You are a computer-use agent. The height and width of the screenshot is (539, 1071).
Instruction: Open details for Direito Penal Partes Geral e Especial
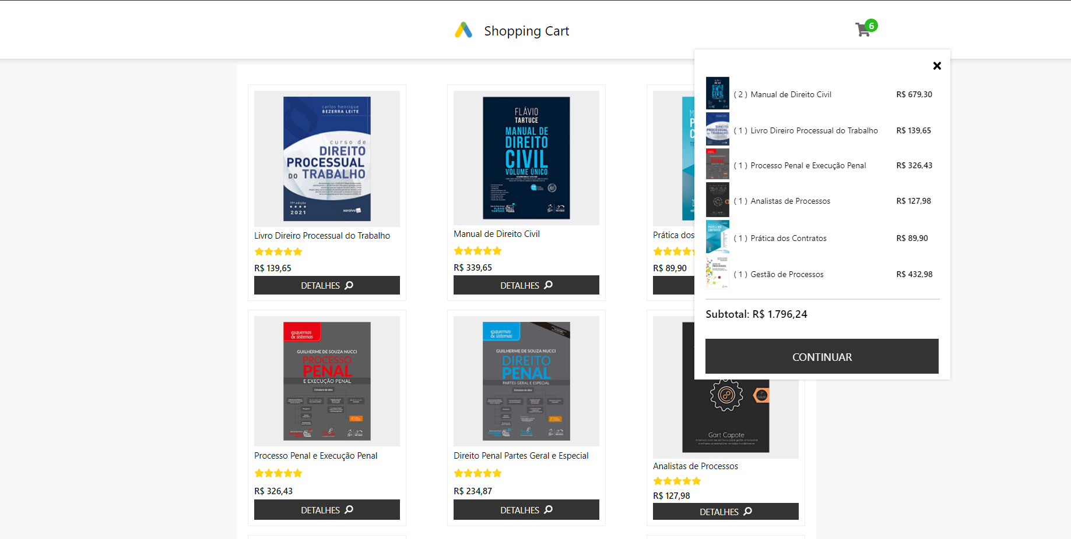[x=526, y=510]
